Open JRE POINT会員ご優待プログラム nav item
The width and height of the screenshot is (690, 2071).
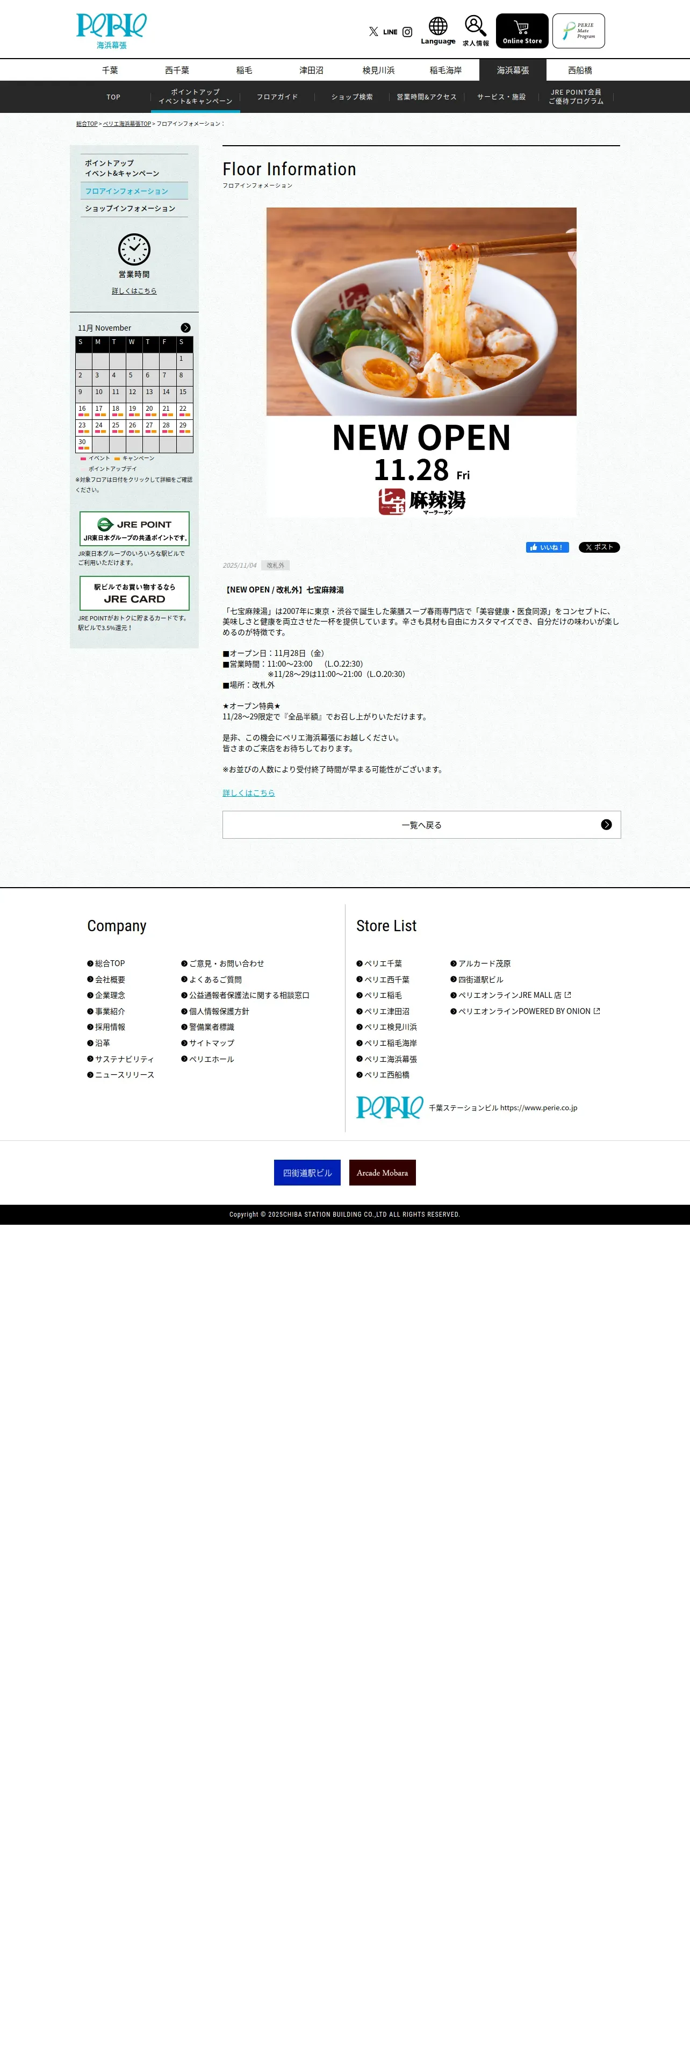[x=576, y=96]
